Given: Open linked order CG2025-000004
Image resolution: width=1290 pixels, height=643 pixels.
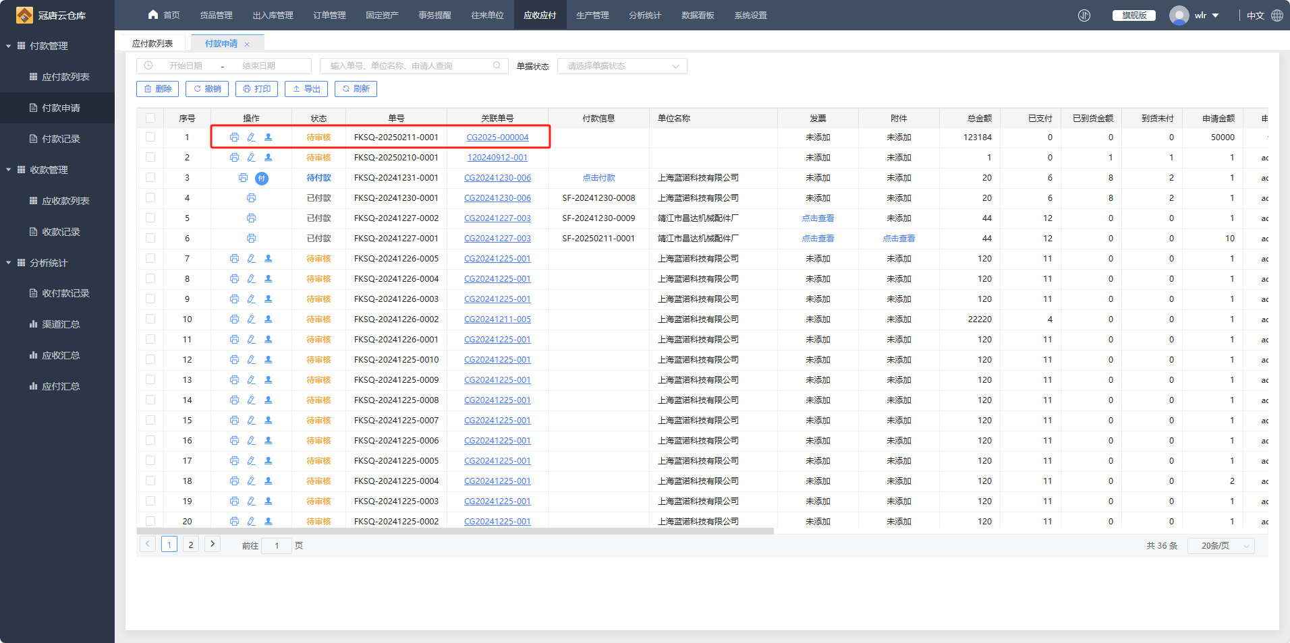Looking at the screenshot, I should (x=497, y=137).
